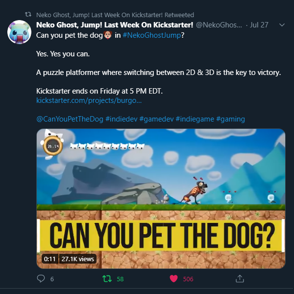Click the @NekoGhos... username handle

click(x=219, y=25)
